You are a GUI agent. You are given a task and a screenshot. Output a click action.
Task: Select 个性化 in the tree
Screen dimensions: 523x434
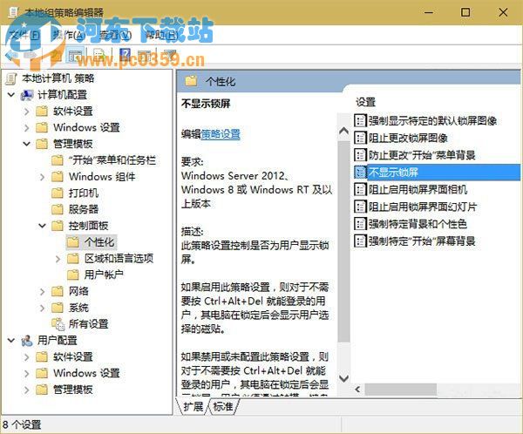(99, 242)
